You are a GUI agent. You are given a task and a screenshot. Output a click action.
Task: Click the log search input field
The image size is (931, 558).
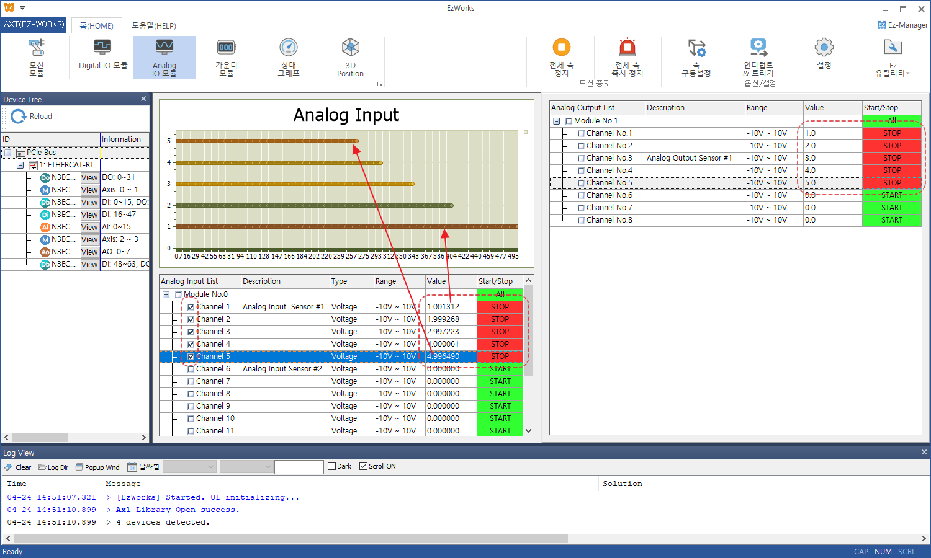coord(299,467)
